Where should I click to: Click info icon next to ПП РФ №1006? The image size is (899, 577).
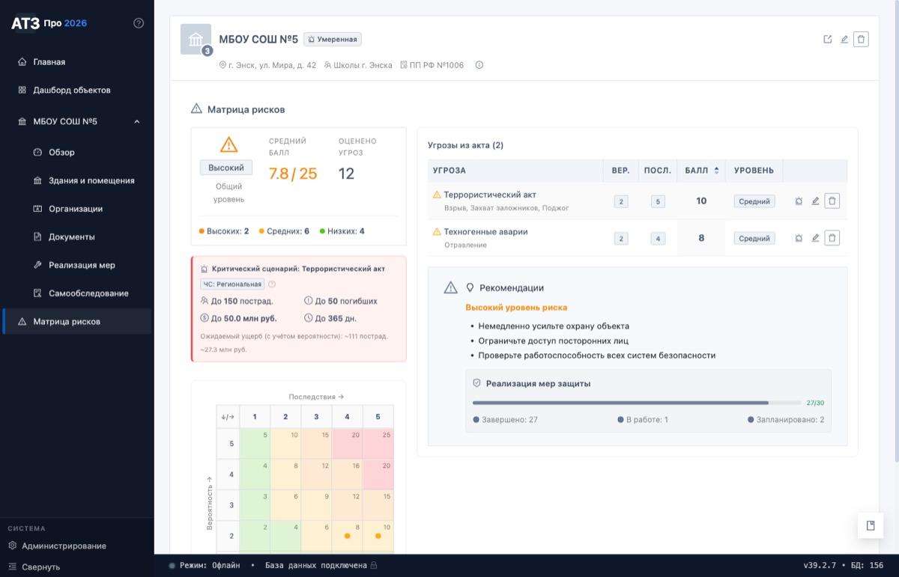click(x=479, y=65)
